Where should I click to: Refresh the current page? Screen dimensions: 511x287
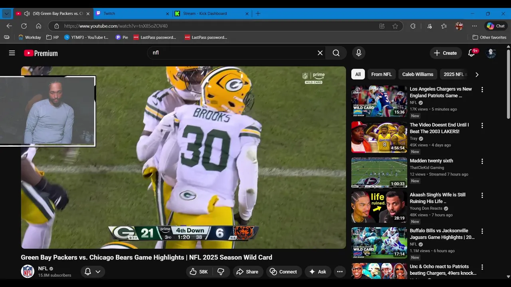(24, 26)
